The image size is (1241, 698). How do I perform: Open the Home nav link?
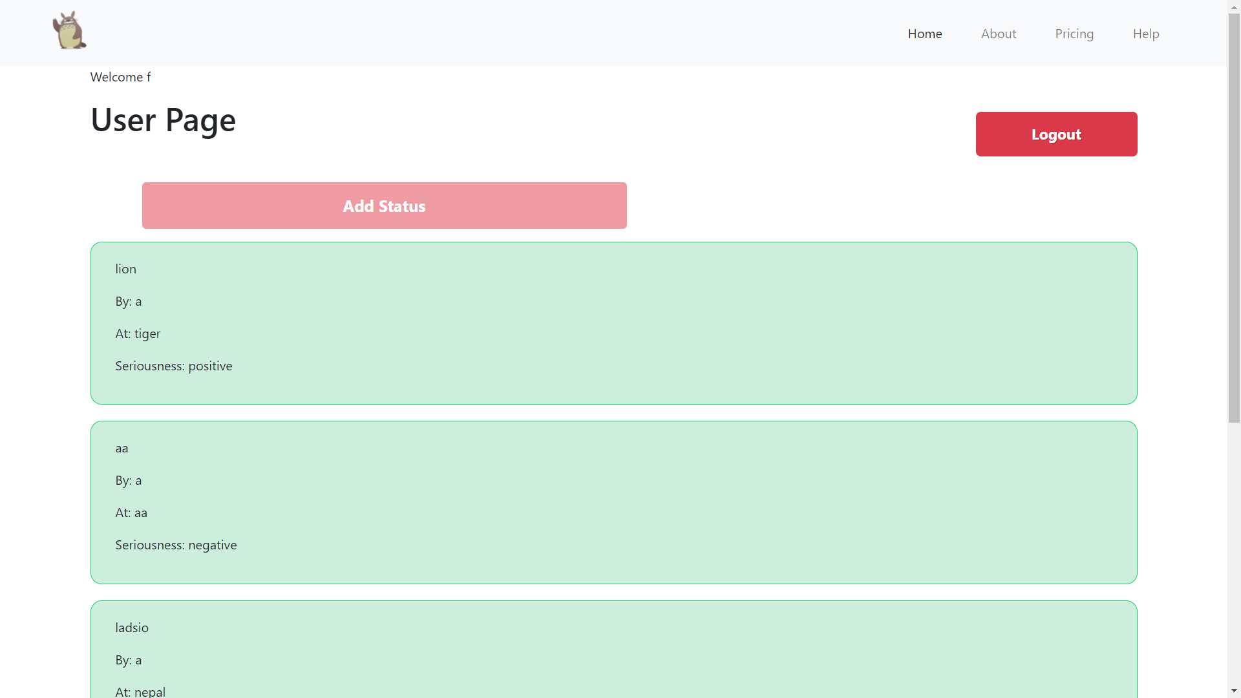pyautogui.click(x=924, y=34)
